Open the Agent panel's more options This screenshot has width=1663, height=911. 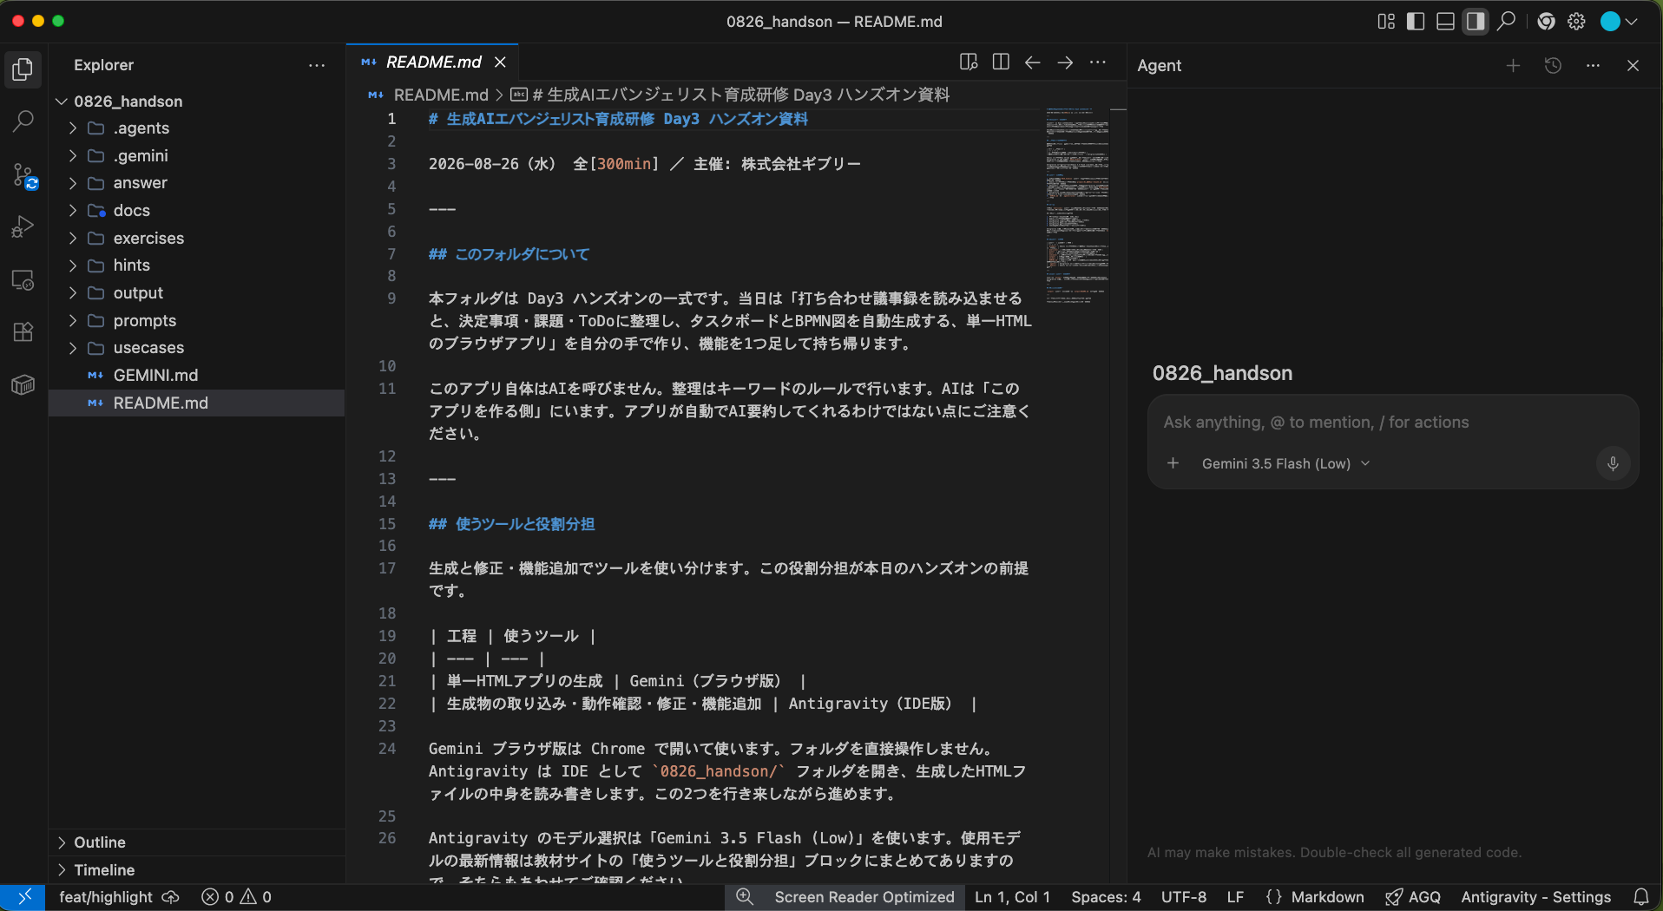tap(1593, 66)
